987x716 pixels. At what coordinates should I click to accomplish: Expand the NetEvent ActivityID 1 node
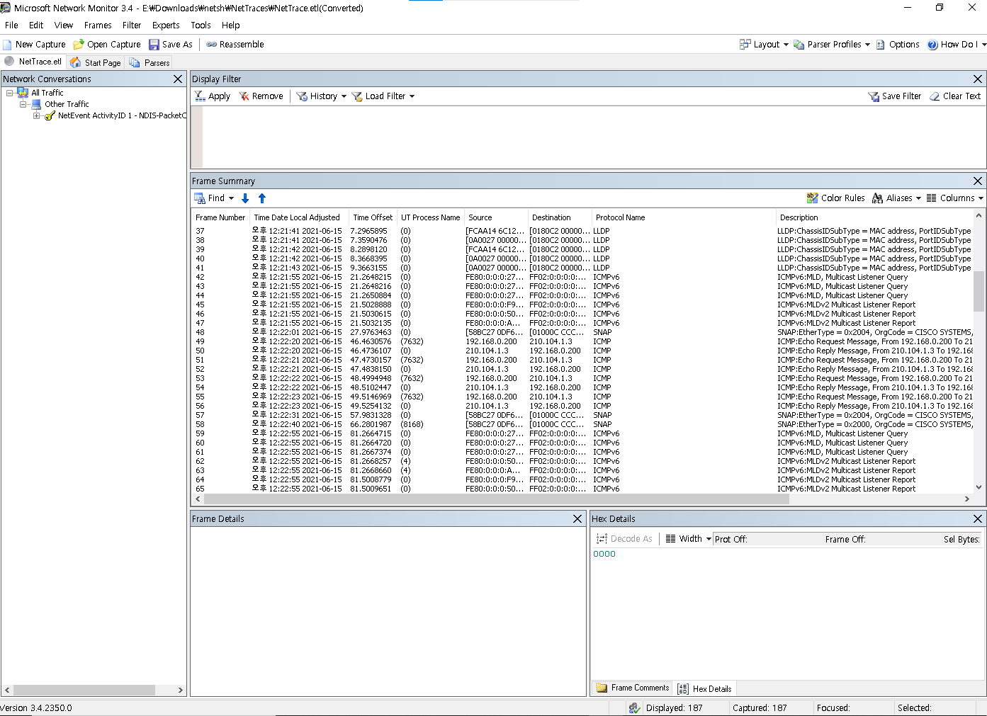[x=36, y=115]
